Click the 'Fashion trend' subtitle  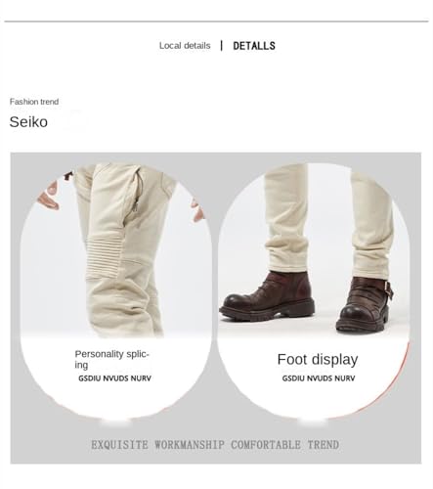click(34, 102)
